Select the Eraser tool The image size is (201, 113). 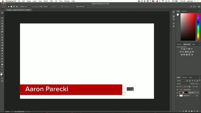point(2,43)
